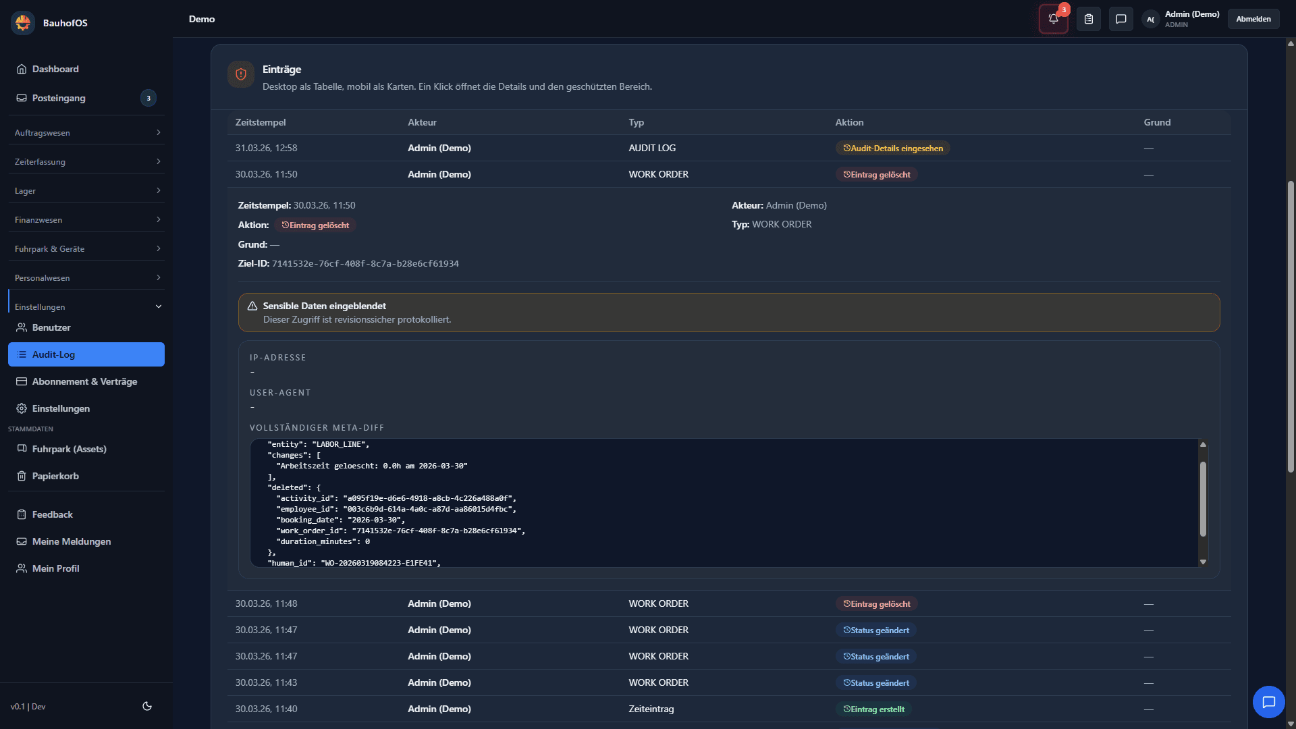Viewport: 1296px width, 729px height.
Task: Open the clipboard icon in the header
Action: tap(1088, 19)
